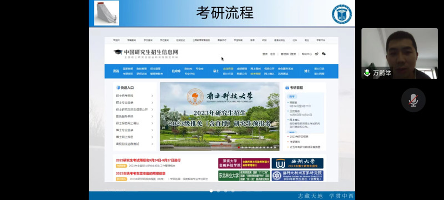This screenshot has width=444, height=200.
Task: Open headline 2023研究生考试预报名9月24日-9月27日进行
Action: coord(148,161)
